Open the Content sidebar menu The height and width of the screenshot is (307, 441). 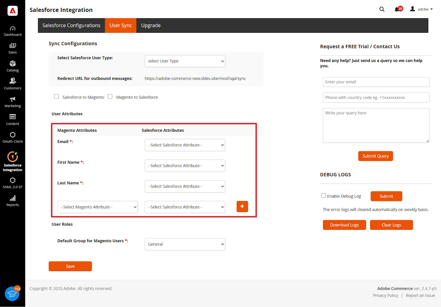coord(13,120)
